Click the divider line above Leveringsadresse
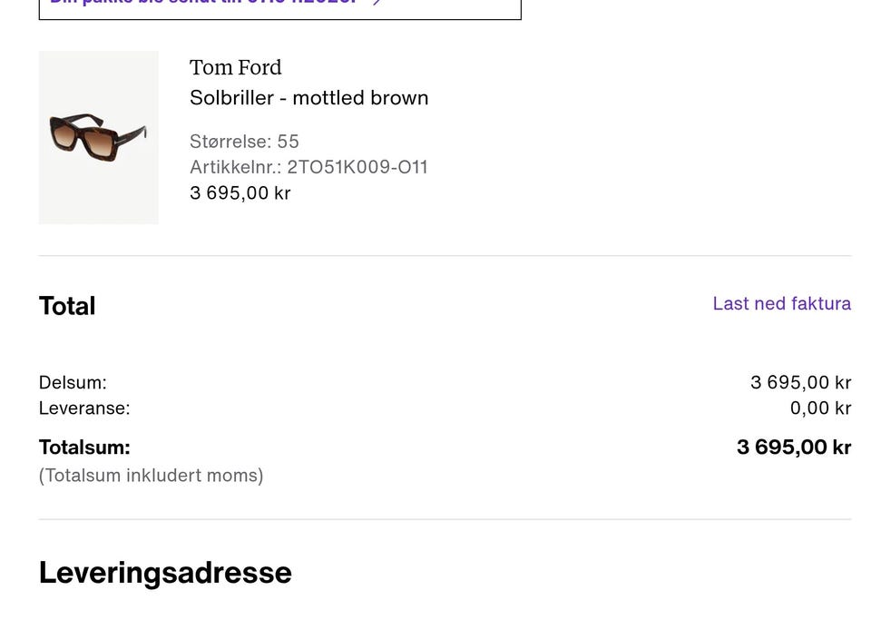The image size is (871, 620). [445, 519]
